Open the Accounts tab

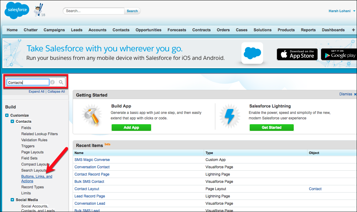click(x=97, y=30)
